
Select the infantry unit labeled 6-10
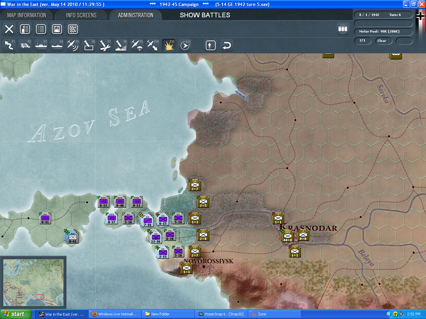tap(170, 235)
